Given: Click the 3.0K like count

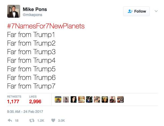Looking at the screenshot, I should tap(62, 121).
